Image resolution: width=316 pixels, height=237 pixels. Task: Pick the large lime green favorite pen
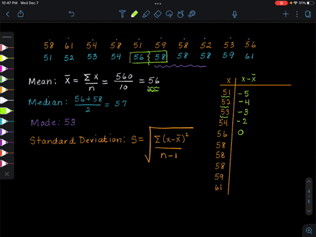pos(7,111)
